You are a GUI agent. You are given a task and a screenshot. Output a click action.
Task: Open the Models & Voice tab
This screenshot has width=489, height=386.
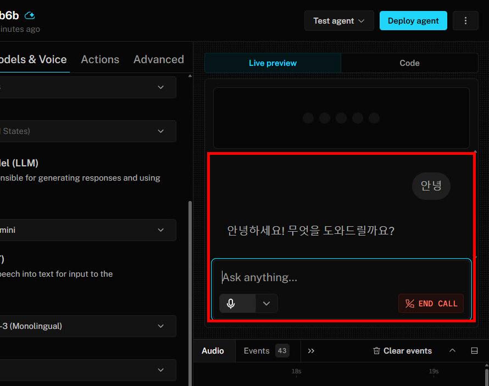click(33, 59)
